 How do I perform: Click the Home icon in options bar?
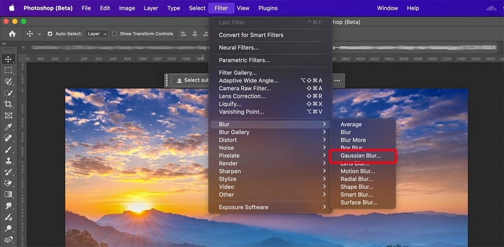(12, 33)
